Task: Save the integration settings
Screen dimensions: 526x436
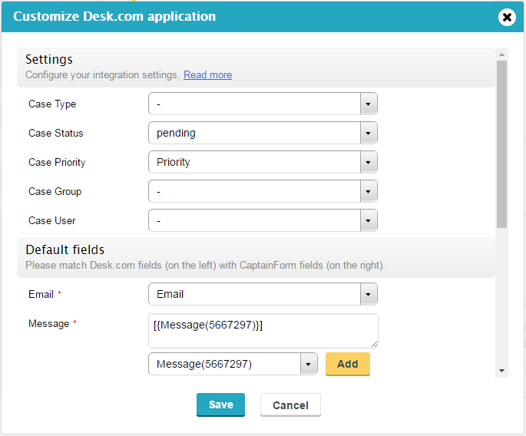Action: tap(220, 405)
